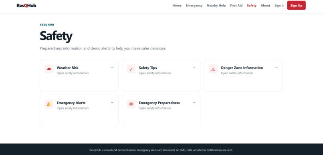Click 'Open safety information' under Weather Risk
Image resolution: width=323 pixels, height=155 pixels.
point(73,73)
